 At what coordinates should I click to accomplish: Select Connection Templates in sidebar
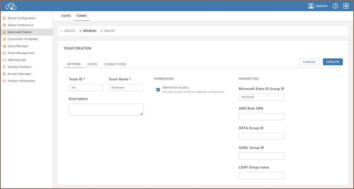[x=23, y=39]
